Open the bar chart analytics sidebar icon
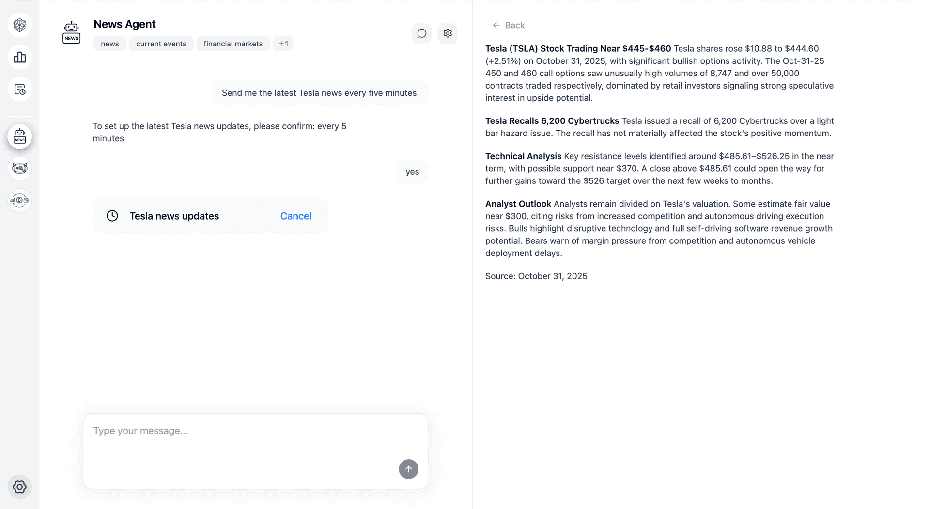 click(20, 58)
